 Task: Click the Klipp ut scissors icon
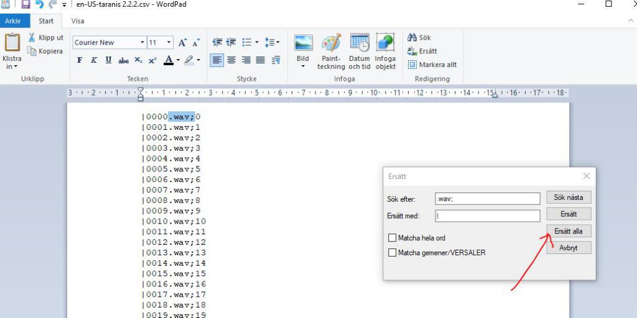32,38
